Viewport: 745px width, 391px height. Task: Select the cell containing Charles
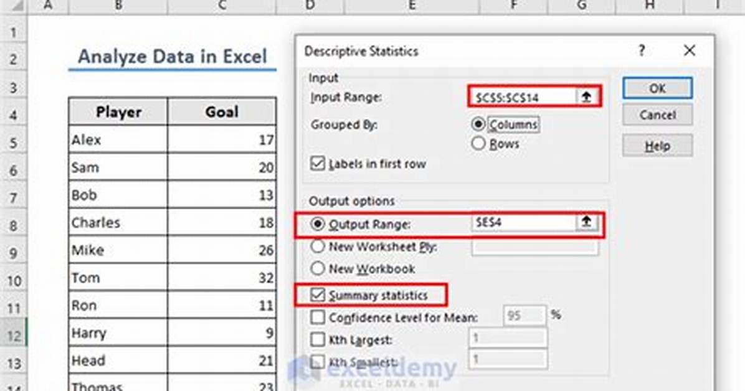click(118, 222)
